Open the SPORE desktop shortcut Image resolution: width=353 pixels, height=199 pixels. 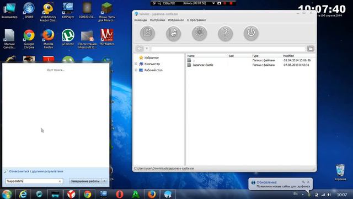[x=29, y=11]
